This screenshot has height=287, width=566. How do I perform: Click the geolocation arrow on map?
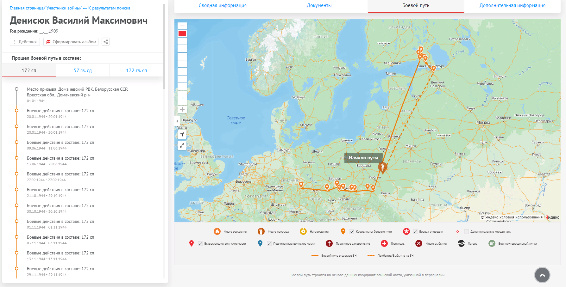coord(182,134)
